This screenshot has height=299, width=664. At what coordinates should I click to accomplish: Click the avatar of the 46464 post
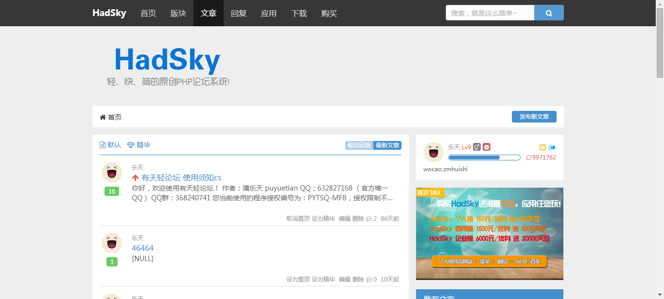coord(112,243)
